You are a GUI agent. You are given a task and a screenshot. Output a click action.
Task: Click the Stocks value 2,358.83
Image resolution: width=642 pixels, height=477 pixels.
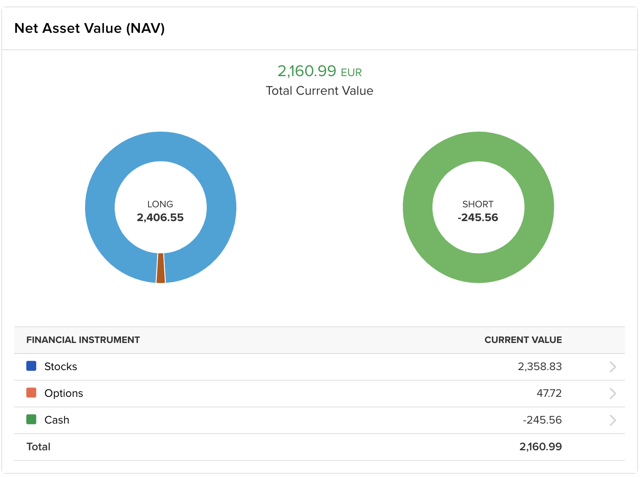click(x=540, y=366)
